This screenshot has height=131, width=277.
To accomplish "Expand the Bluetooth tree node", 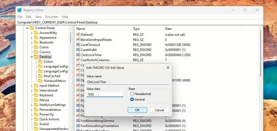I will pyautogui.click(x=32, y=42).
